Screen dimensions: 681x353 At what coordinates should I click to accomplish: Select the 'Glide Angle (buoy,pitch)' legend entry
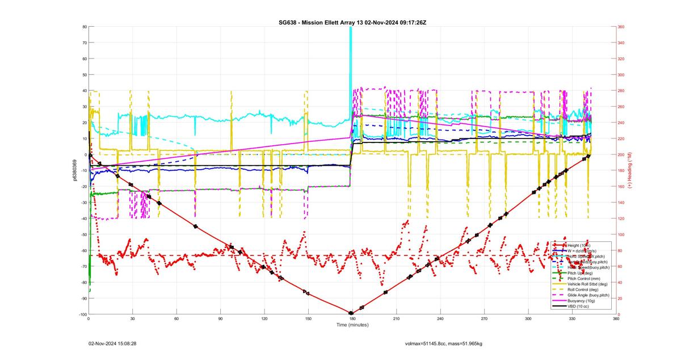coord(588,295)
